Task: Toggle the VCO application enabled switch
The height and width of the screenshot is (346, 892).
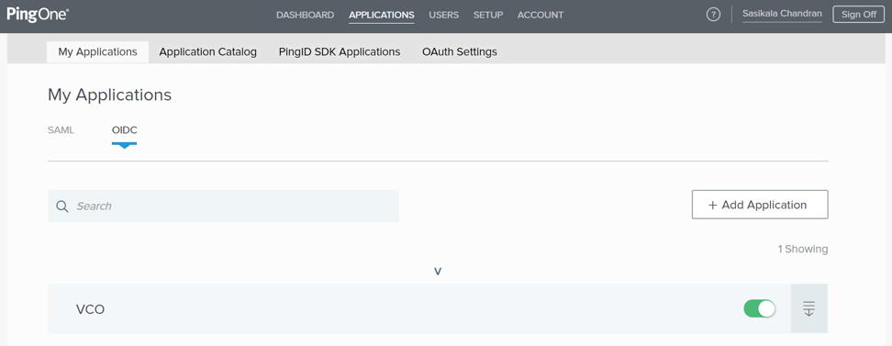Action: [760, 308]
